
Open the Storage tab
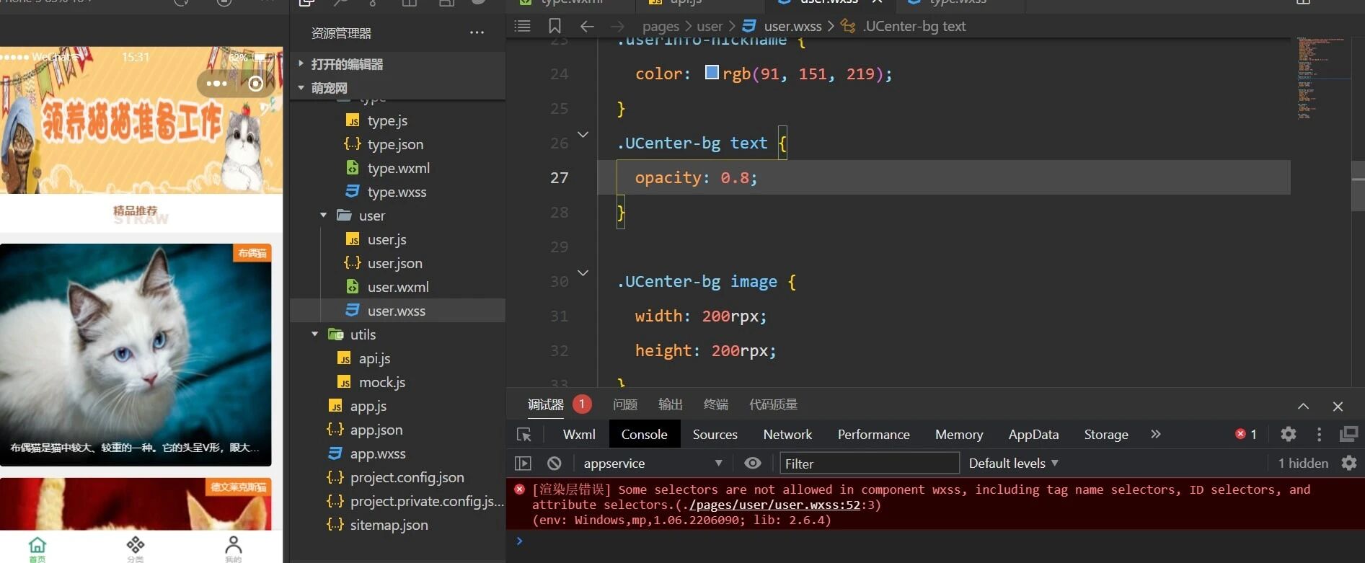click(1106, 434)
